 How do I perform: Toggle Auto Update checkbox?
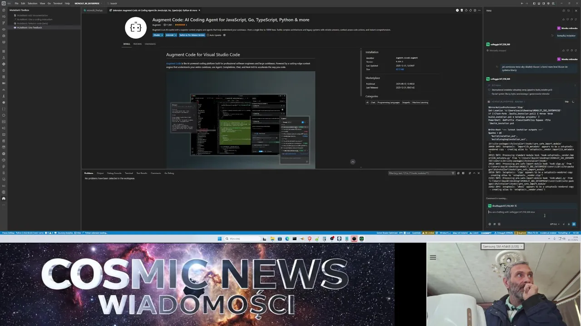click(x=208, y=35)
